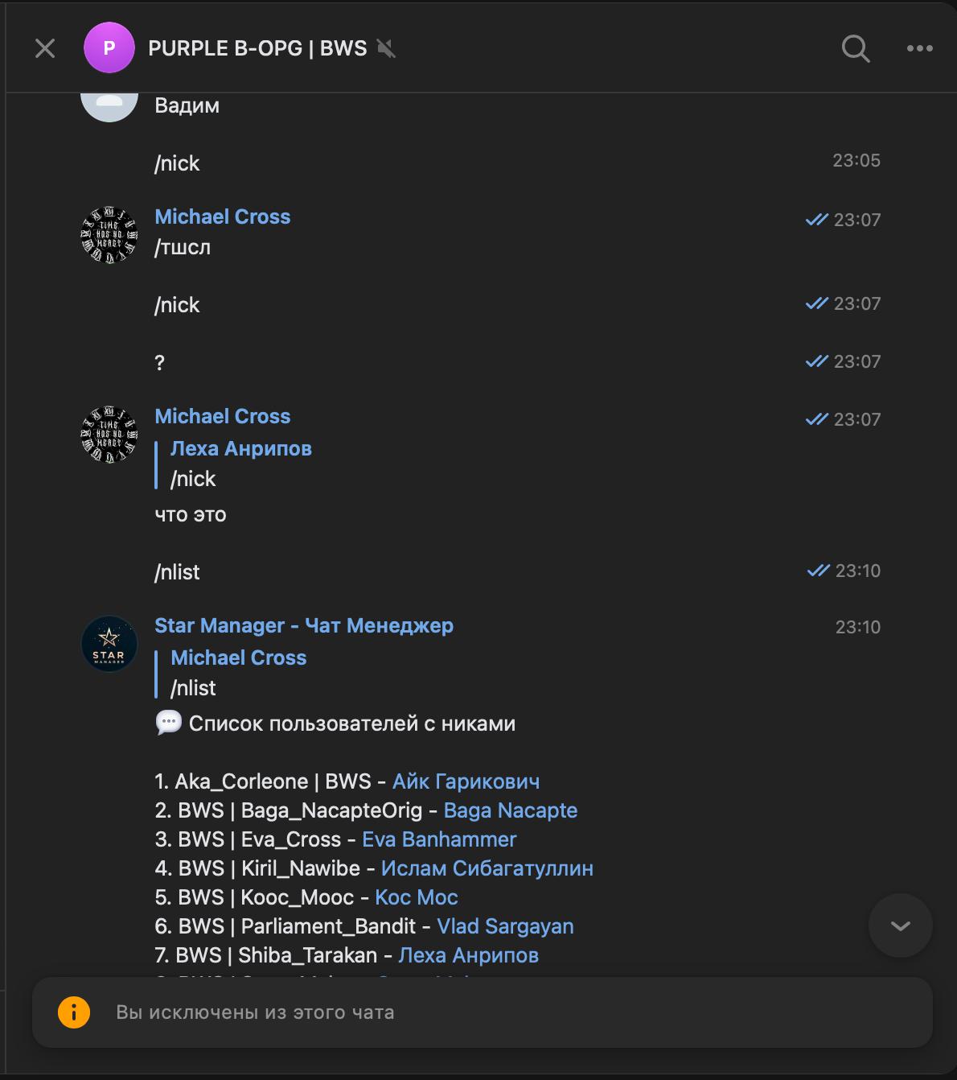Click the Vlad Sargayan user link
Screen dimensions: 957x1080
point(504,926)
